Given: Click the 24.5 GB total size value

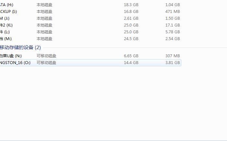Looking at the screenshot, I should tap(131, 39).
